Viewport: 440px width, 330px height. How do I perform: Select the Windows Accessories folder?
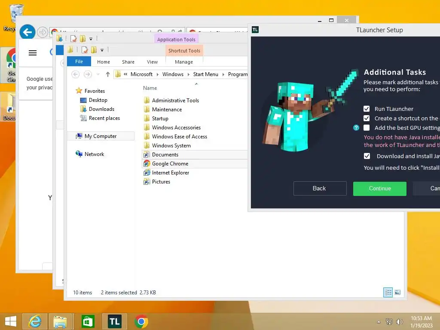click(176, 127)
